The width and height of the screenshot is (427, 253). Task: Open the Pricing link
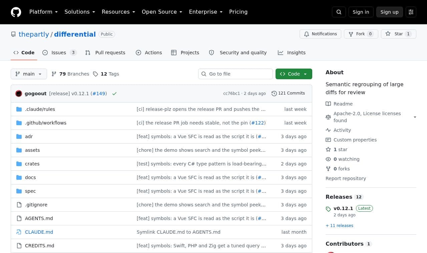click(238, 12)
